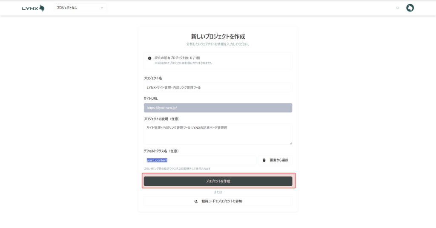This screenshot has width=436, height=228.
Task: Toggle the sun theme icon in header
Action: click(x=398, y=8)
